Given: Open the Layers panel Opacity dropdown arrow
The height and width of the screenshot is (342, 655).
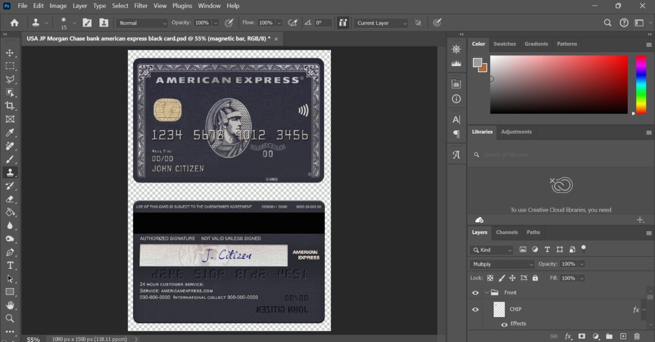Looking at the screenshot, I should (x=582, y=264).
